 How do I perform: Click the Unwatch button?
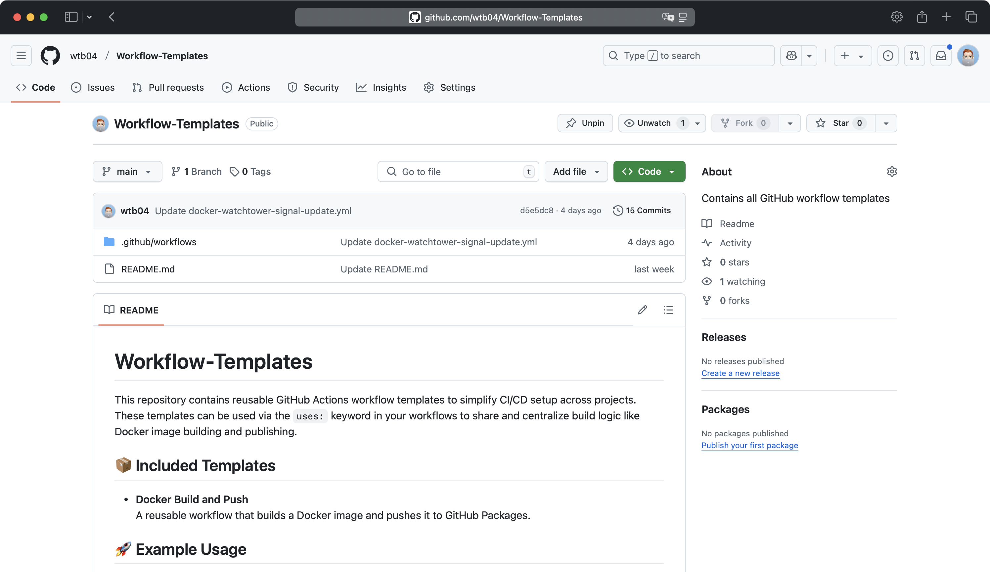653,123
